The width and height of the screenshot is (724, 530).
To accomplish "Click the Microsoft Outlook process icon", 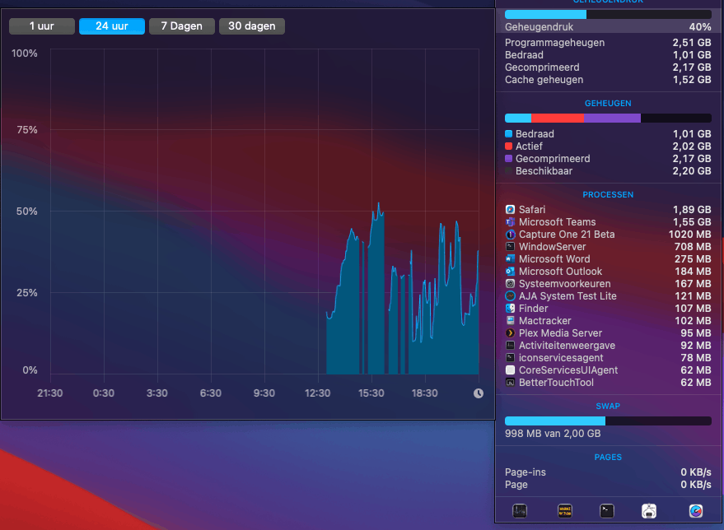I will point(510,272).
